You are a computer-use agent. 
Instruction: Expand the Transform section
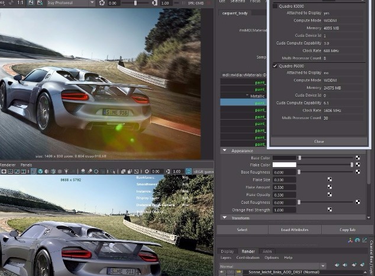point(225,218)
